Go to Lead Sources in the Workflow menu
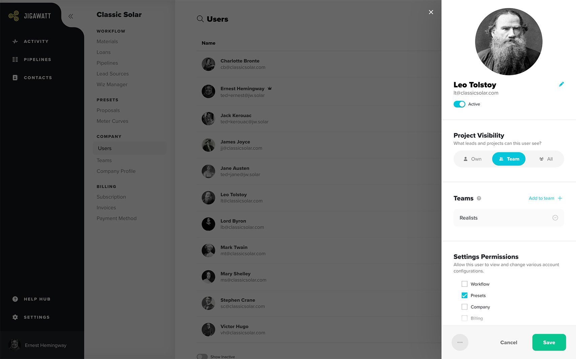The height and width of the screenshot is (359, 576). click(x=112, y=74)
